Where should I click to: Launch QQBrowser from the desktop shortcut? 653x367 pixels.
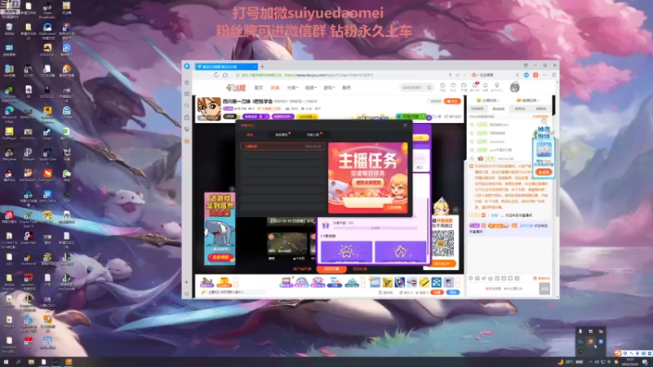47,30
